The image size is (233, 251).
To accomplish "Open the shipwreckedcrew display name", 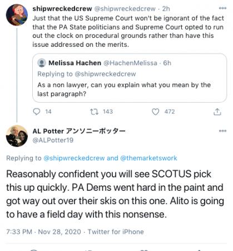I will [x=62, y=8].
